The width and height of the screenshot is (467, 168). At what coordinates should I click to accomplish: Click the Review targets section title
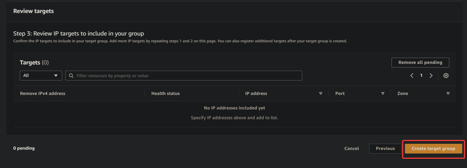(x=33, y=11)
